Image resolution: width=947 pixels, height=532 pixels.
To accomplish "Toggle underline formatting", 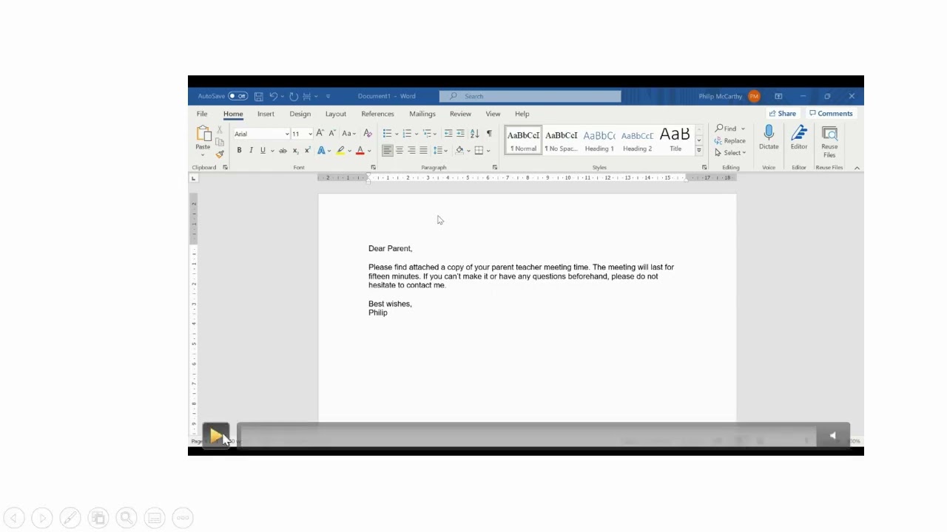I will [x=263, y=151].
